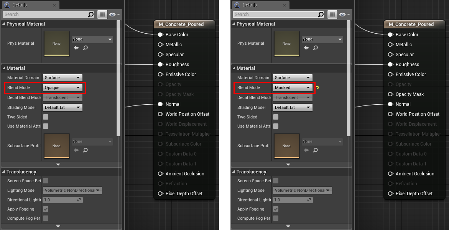
Task: Select Details tab of the panel with Masked mode
Action: coord(260,5)
